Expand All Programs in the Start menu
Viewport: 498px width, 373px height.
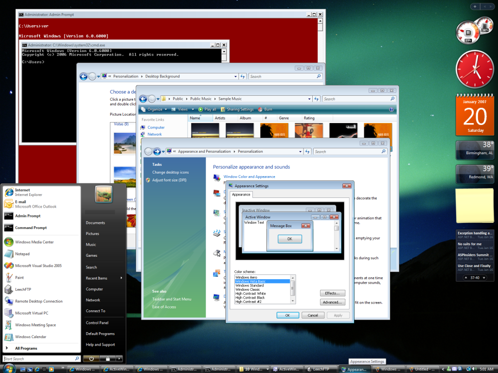[26, 348]
